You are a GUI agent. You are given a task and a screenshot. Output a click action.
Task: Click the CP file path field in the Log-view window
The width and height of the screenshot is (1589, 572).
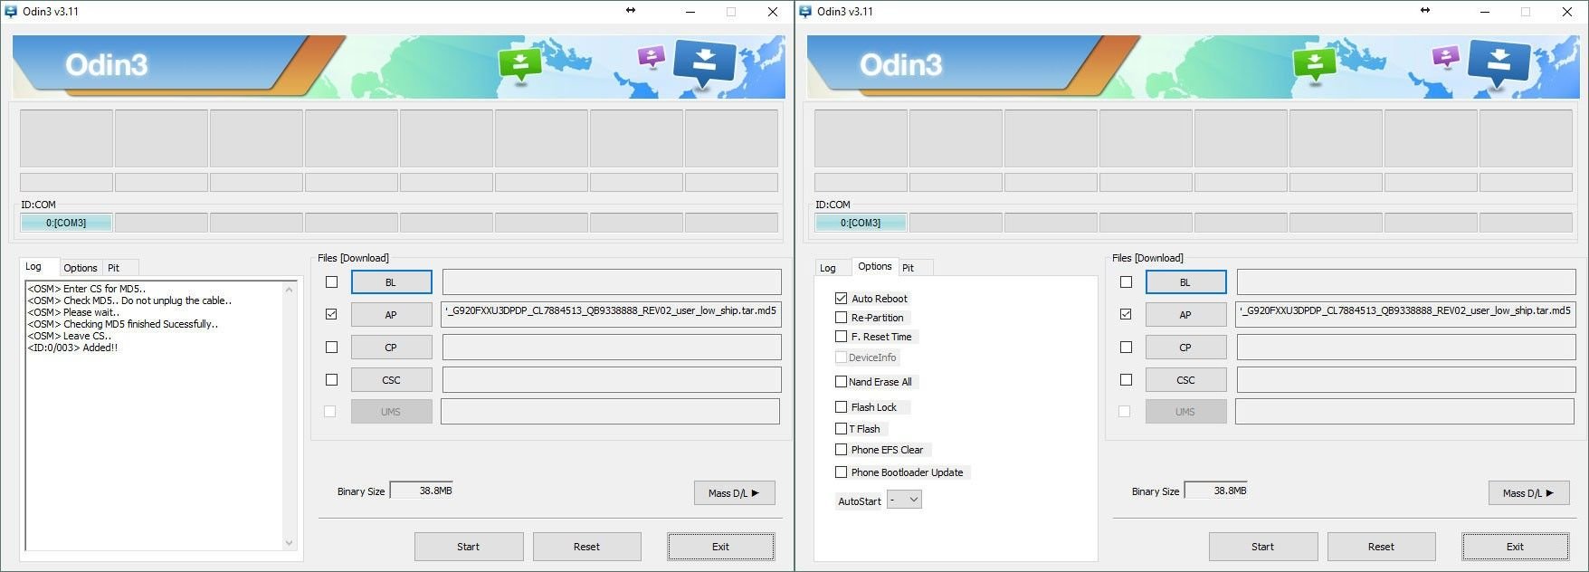612,348
